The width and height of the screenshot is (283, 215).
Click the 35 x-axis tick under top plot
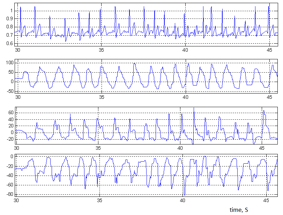(101, 50)
